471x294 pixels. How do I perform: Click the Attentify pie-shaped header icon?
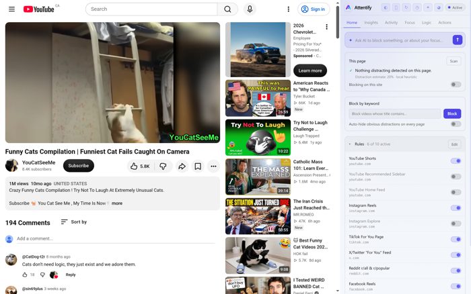439,7
